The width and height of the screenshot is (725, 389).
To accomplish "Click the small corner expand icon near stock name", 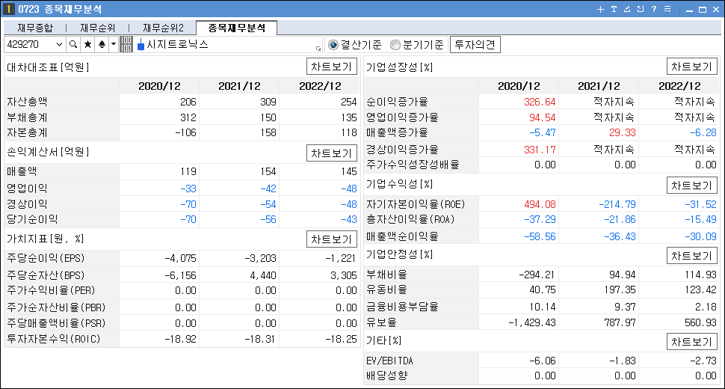I will coord(318,48).
